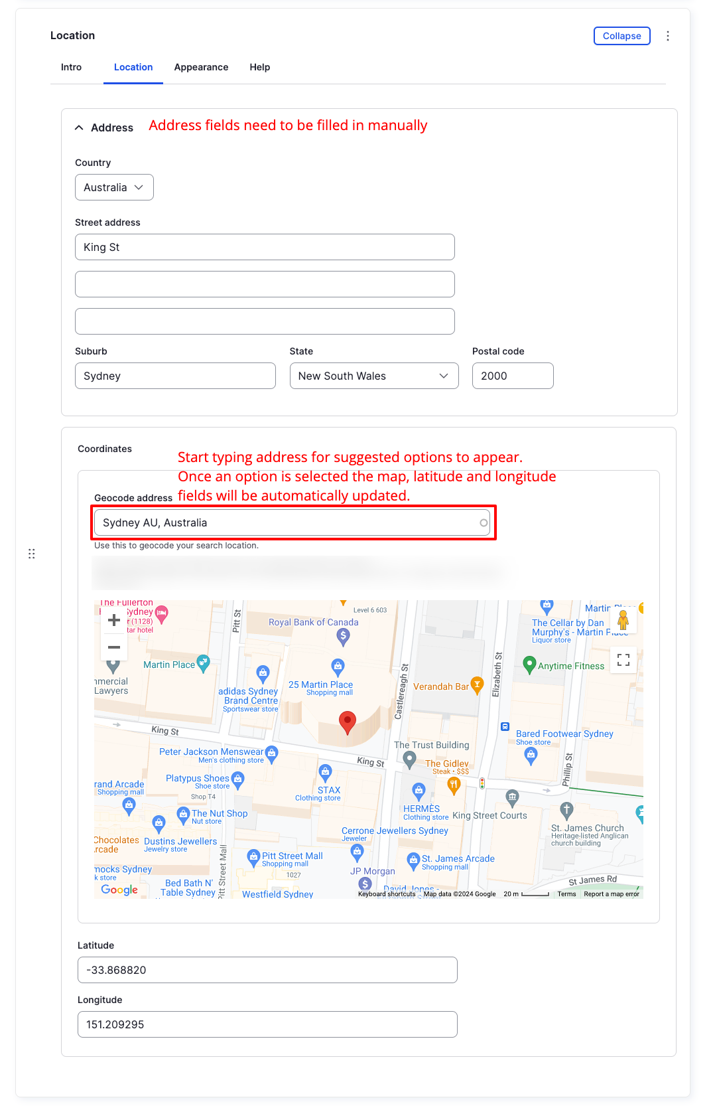
Task: Select the Location tab
Action: pos(133,67)
